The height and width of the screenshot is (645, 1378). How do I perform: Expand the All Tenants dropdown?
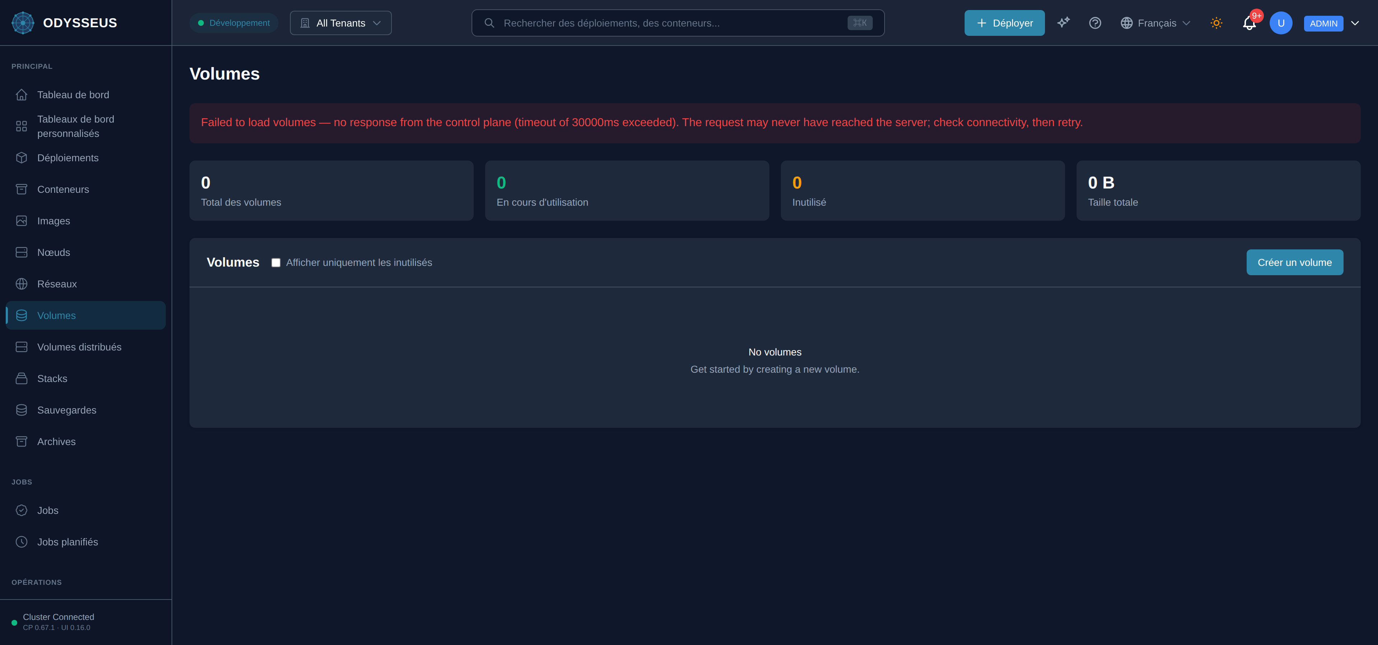341,23
